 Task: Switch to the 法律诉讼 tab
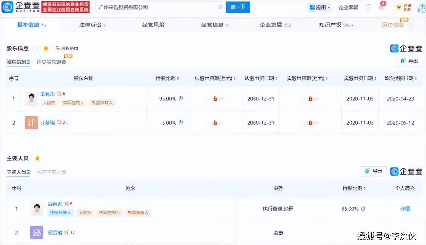[x=92, y=25]
